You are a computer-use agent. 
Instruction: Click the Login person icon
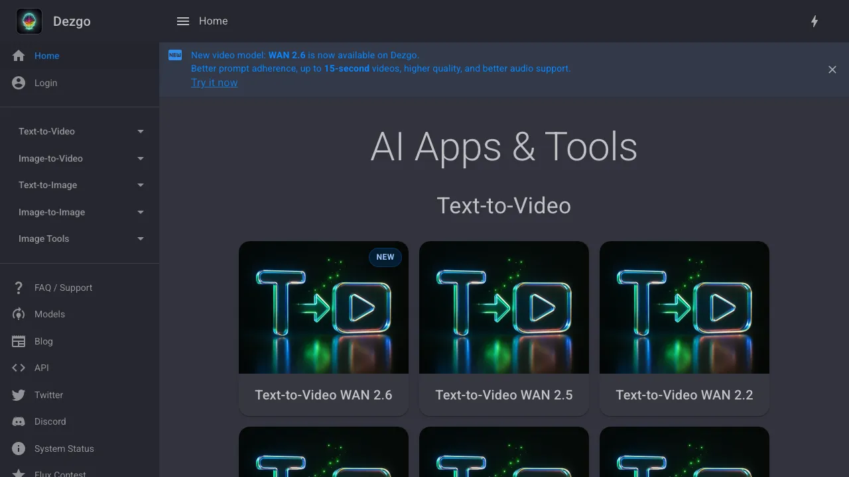18,82
